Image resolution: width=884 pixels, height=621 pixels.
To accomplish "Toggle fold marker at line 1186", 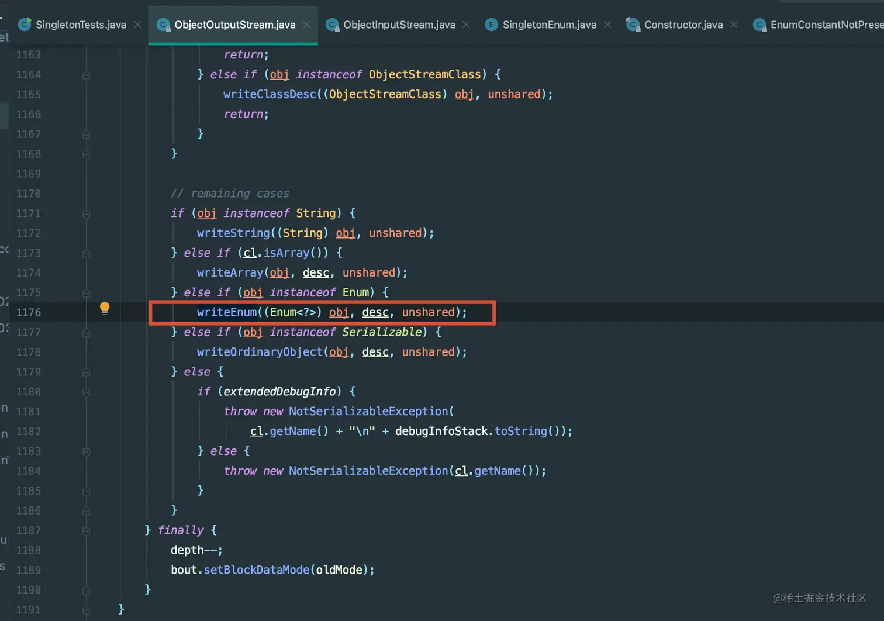I will click(x=86, y=511).
